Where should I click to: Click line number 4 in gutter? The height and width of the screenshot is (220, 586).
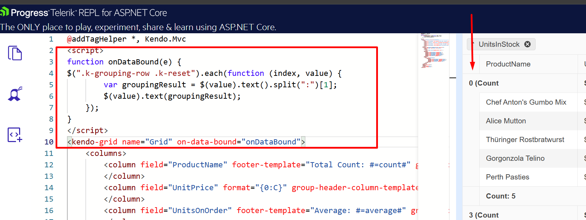51,73
